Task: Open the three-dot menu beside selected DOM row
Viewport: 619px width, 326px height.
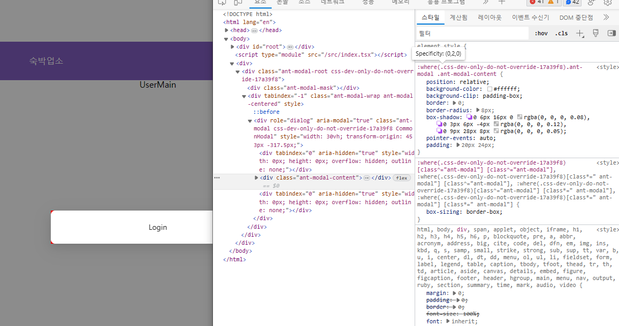Action: click(x=217, y=178)
